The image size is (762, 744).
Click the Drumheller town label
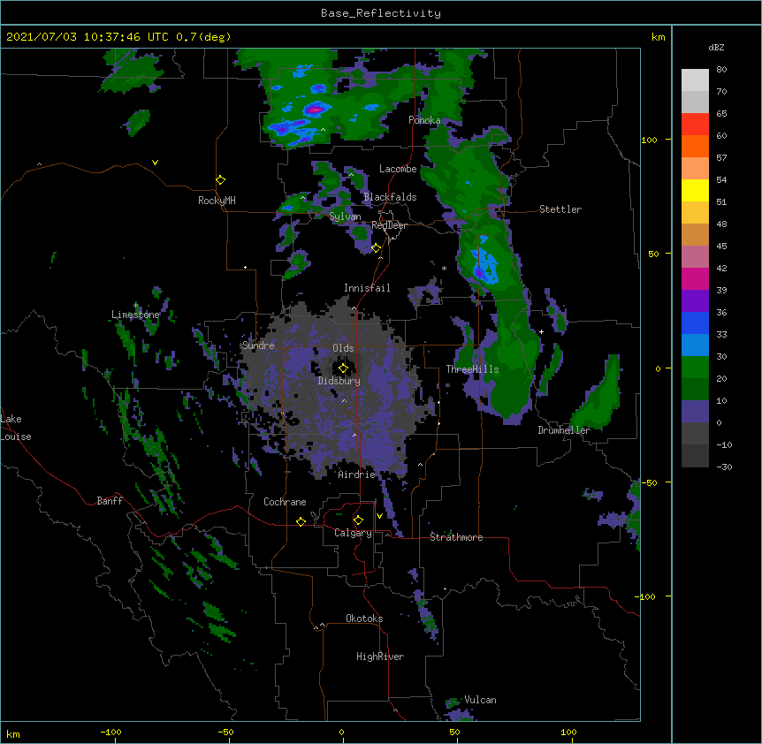pyautogui.click(x=564, y=430)
